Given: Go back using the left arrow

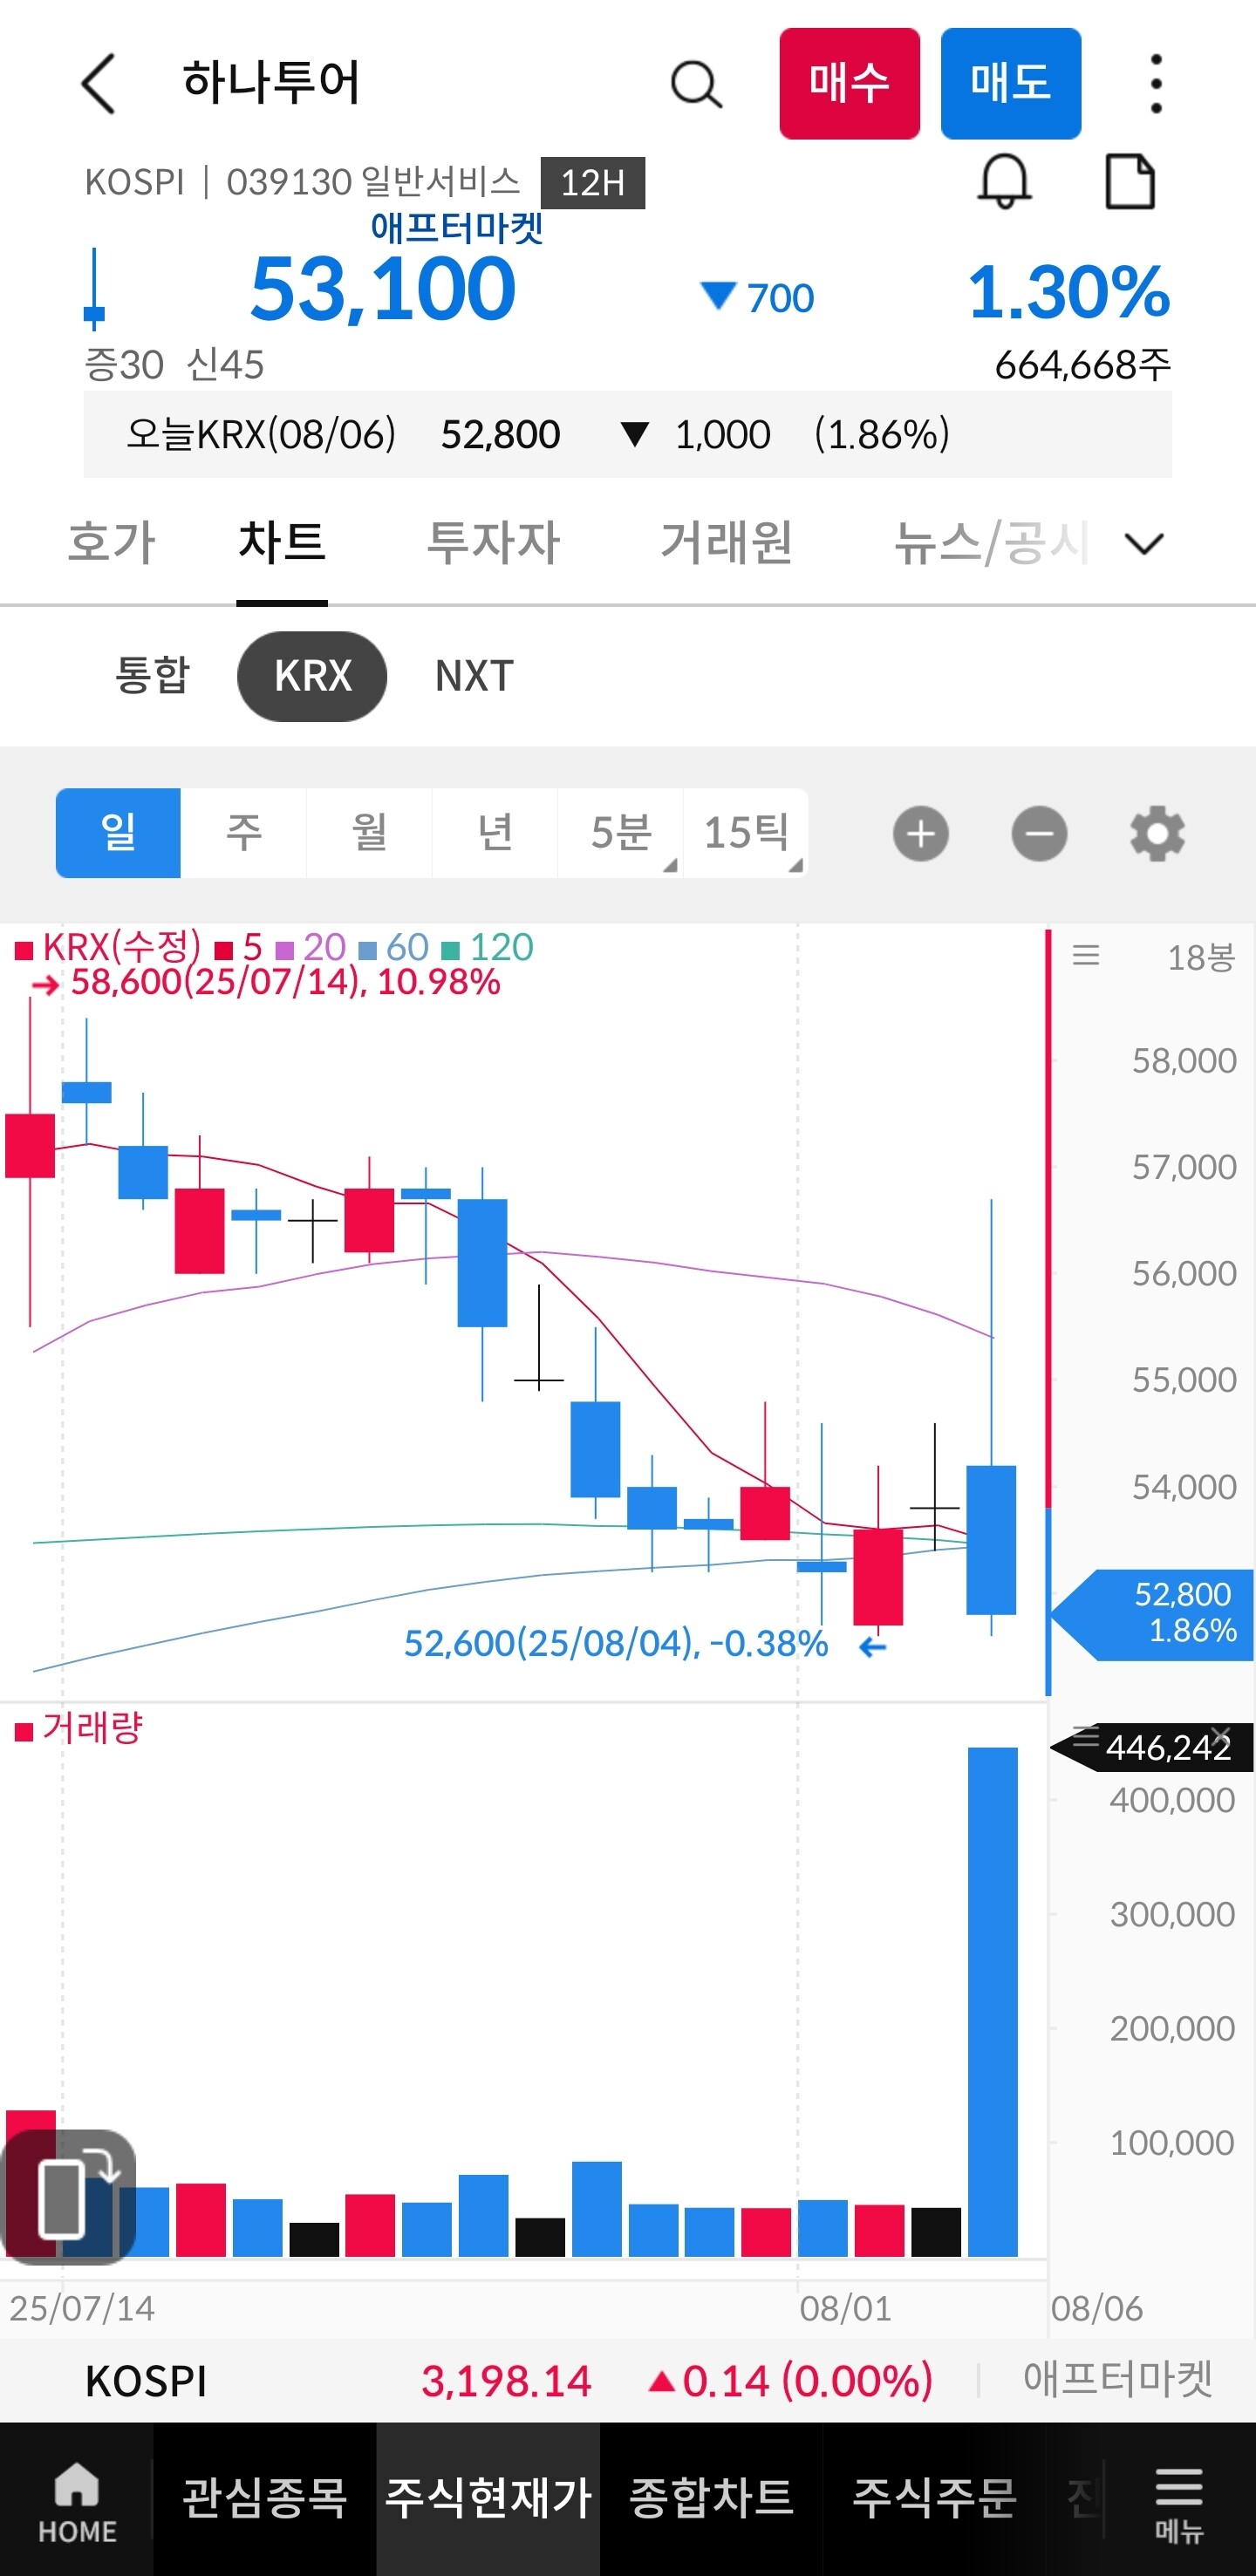Looking at the screenshot, I should [98, 83].
